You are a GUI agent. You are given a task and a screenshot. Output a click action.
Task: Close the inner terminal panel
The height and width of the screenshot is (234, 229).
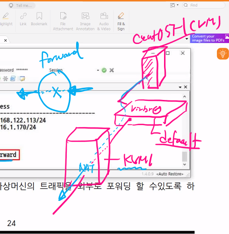pyautogui.click(x=186, y=87)
